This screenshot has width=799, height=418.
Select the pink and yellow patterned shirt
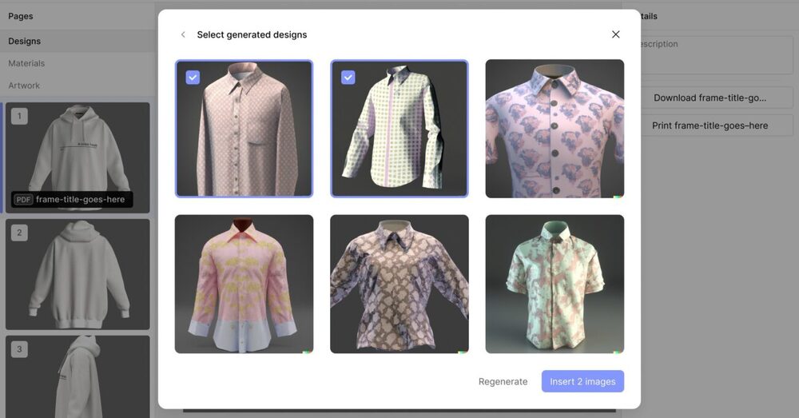click(244, 284)
